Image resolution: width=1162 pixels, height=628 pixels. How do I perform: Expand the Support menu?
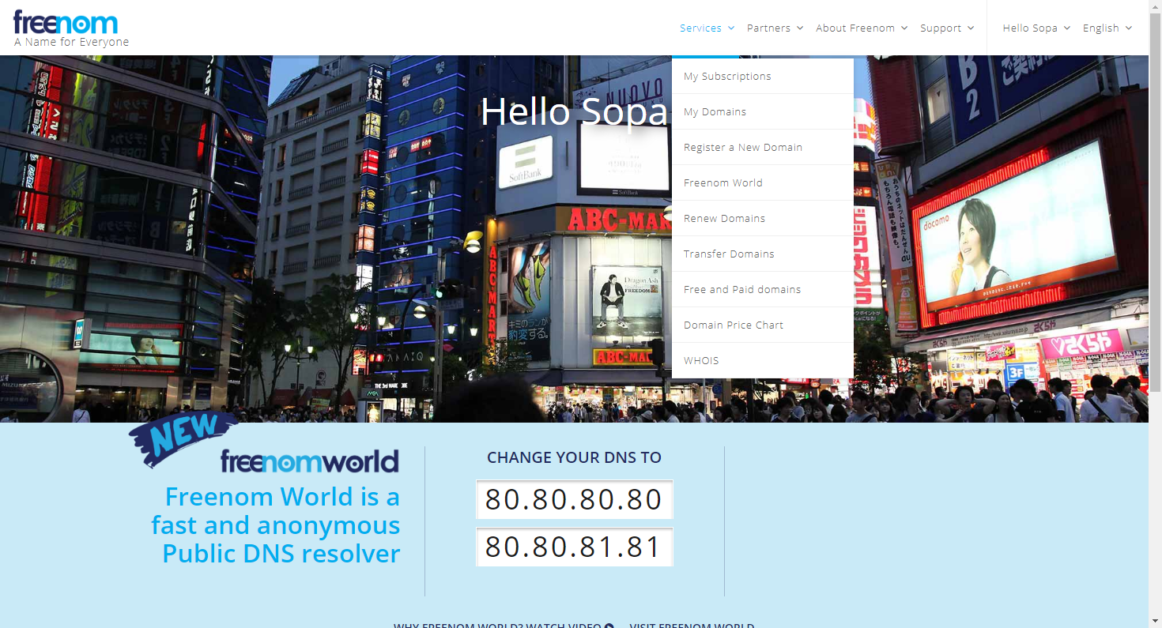pyautogui.click(x=947, y=28)
